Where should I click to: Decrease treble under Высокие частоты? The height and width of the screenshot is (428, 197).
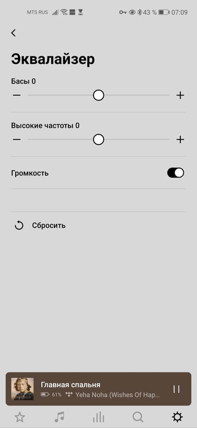(17, 140)
